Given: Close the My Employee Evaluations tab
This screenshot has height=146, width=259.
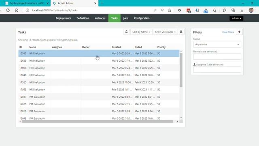Looking at the screenshot, I should 48,3.
